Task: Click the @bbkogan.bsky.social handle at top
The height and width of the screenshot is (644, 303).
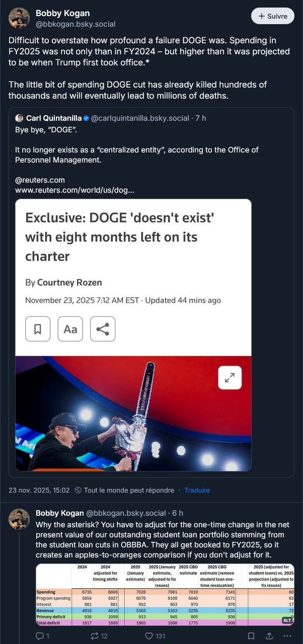Action: click(x=75, y=24)
